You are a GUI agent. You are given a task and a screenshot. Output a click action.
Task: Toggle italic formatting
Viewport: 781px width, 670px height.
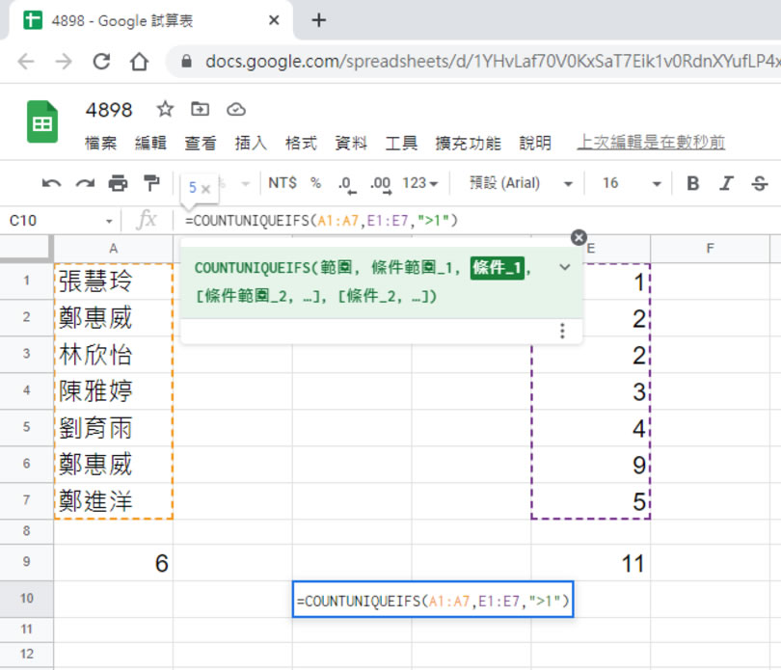coord(726,183)
